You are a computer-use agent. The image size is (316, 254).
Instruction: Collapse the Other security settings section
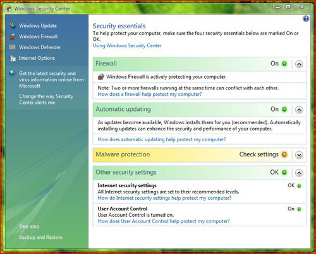tap(299, 173)
